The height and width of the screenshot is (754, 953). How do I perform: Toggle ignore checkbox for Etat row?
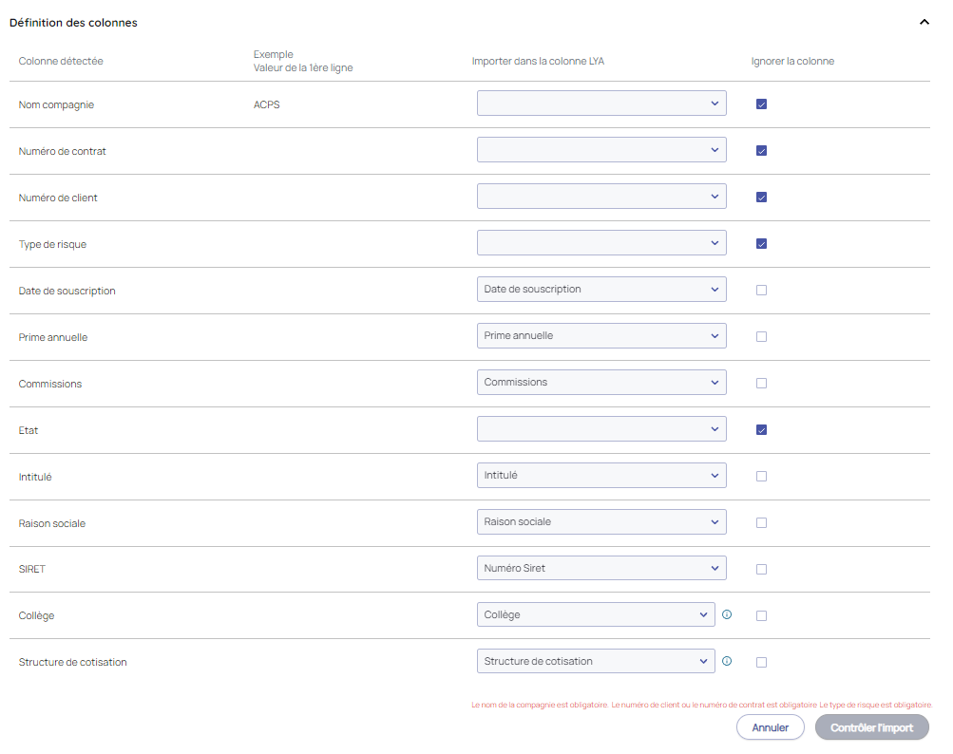(x=761, y=430)
